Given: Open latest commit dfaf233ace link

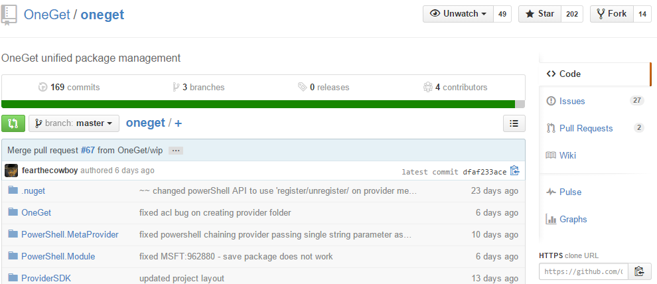Looking at the screenshot, I should (x=485, y=172).
